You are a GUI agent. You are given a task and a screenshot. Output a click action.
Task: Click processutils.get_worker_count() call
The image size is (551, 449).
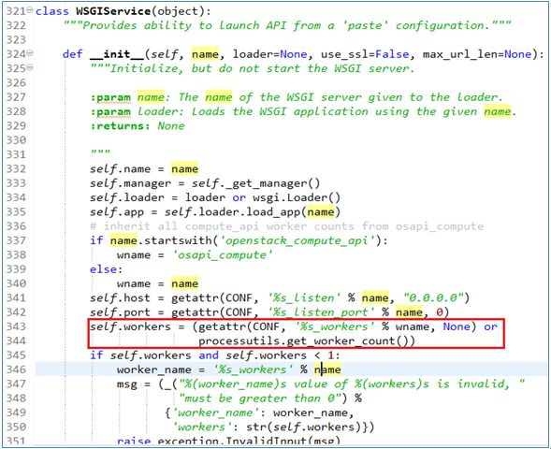pos(307,341)
